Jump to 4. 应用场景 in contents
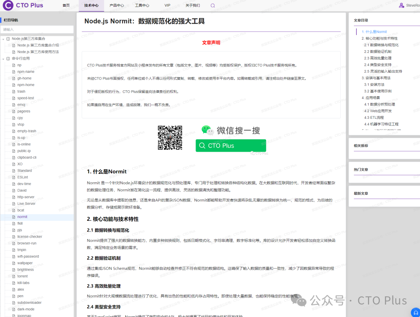 coord(371,98)
